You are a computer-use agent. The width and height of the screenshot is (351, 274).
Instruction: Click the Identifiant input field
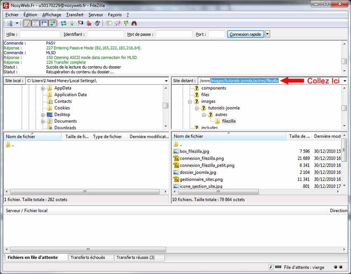point(105,34)
